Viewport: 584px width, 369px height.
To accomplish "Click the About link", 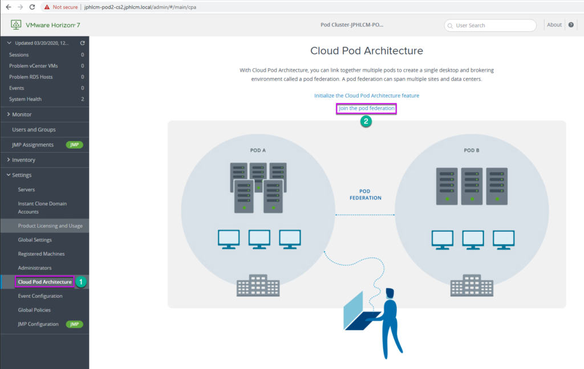I will pos(554,25).
